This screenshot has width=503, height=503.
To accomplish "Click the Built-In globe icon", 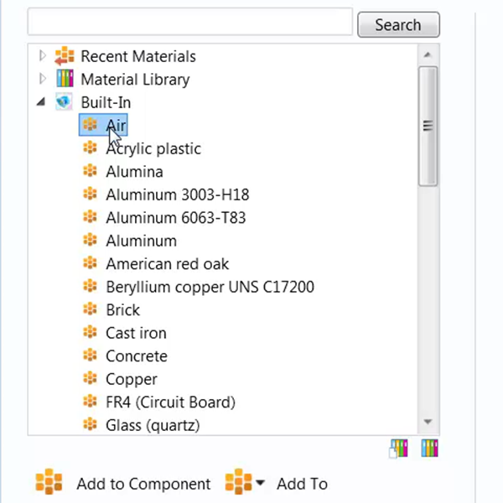I will pos(65,102).
